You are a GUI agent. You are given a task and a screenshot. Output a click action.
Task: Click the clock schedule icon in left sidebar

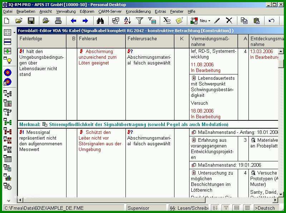coord(8,187)
